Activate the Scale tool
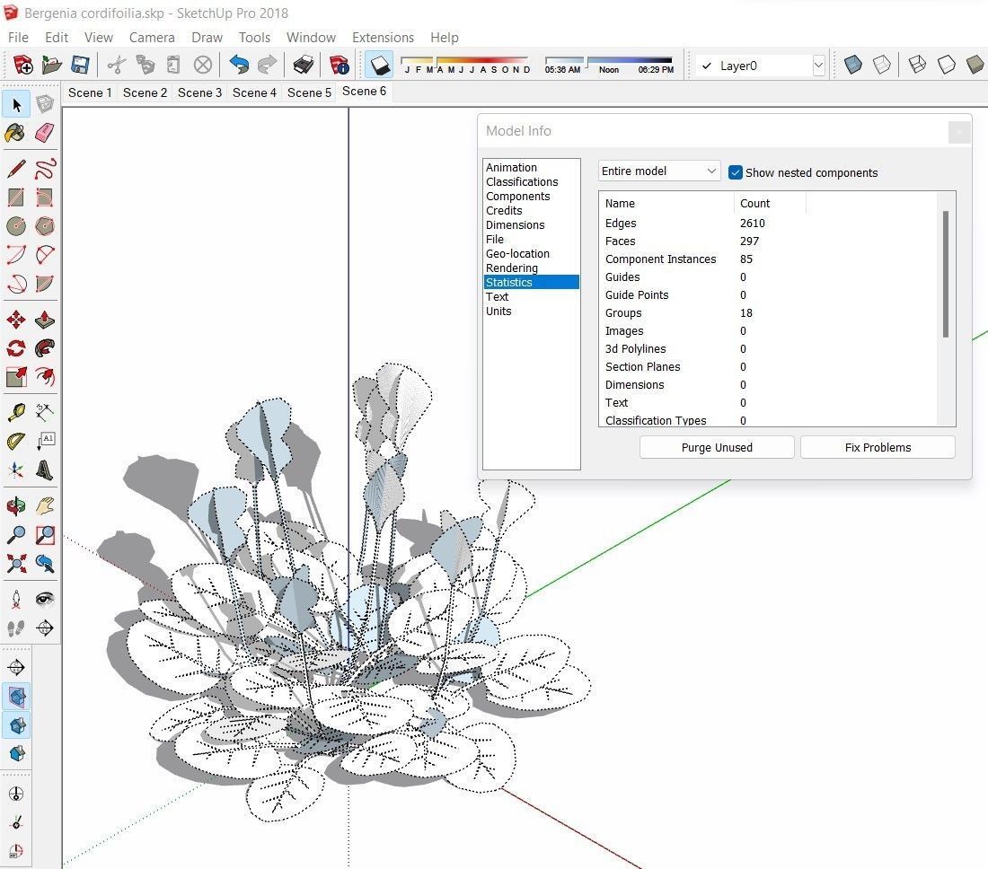988x869 pixels. pyautogui.click(x=16, y=376)
